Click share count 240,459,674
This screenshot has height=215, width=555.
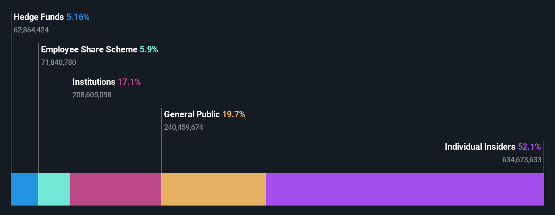[184, 127]
